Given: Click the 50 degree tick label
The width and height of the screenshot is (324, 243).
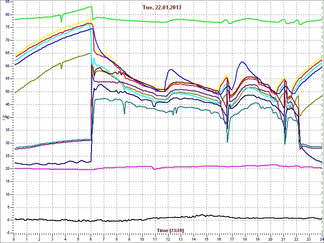Looking at the screenshot, I should [7, 92].
